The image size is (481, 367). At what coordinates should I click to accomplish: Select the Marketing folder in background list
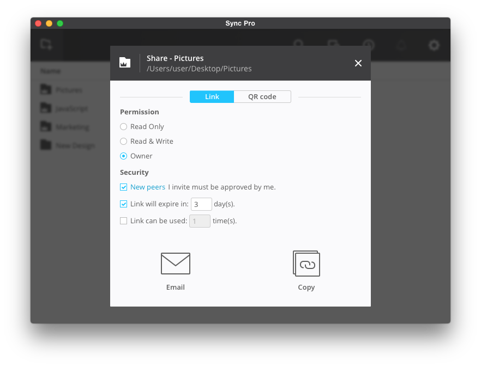(65, 126)
